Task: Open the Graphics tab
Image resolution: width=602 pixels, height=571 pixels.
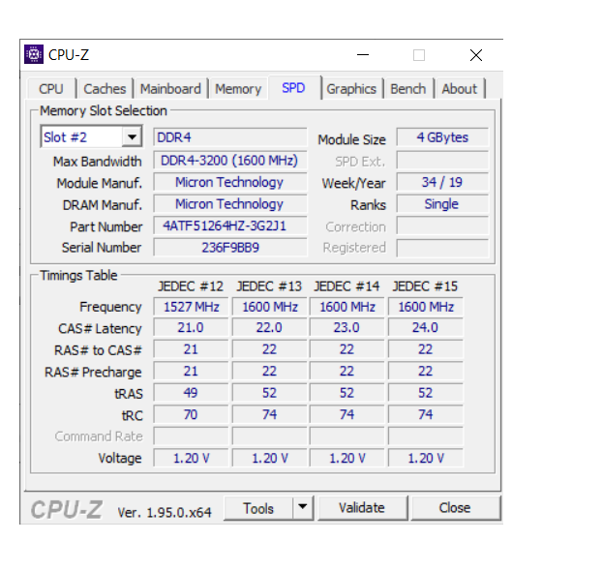Action: pos(351,89)
